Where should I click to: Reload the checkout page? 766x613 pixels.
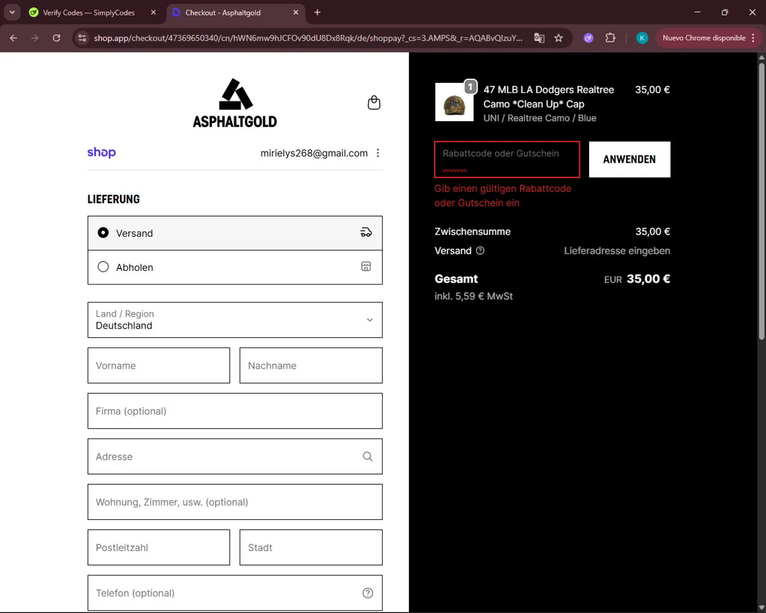click(57, 38)
